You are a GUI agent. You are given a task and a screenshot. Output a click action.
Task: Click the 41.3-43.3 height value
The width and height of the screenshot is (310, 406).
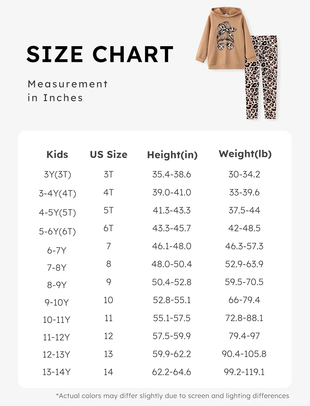coord(172,210)
